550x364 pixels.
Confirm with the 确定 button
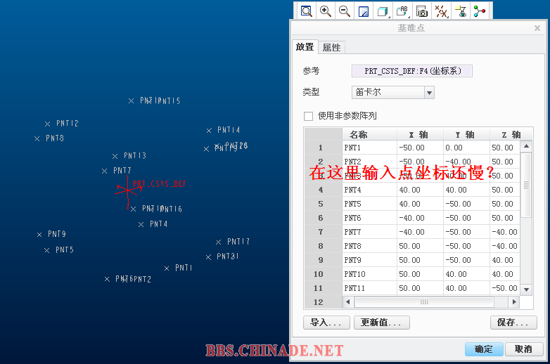(484, 349)
